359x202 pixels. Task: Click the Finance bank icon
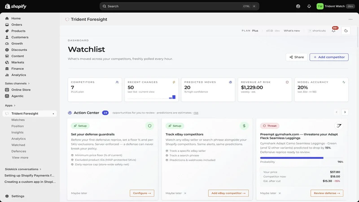coord(7,69)
